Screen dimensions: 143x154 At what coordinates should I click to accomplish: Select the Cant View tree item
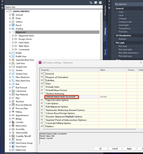(20, 63)
